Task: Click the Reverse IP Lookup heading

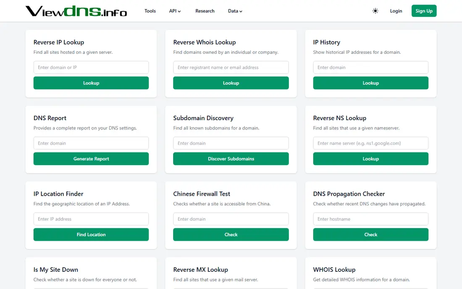Action: click(59, 42)
